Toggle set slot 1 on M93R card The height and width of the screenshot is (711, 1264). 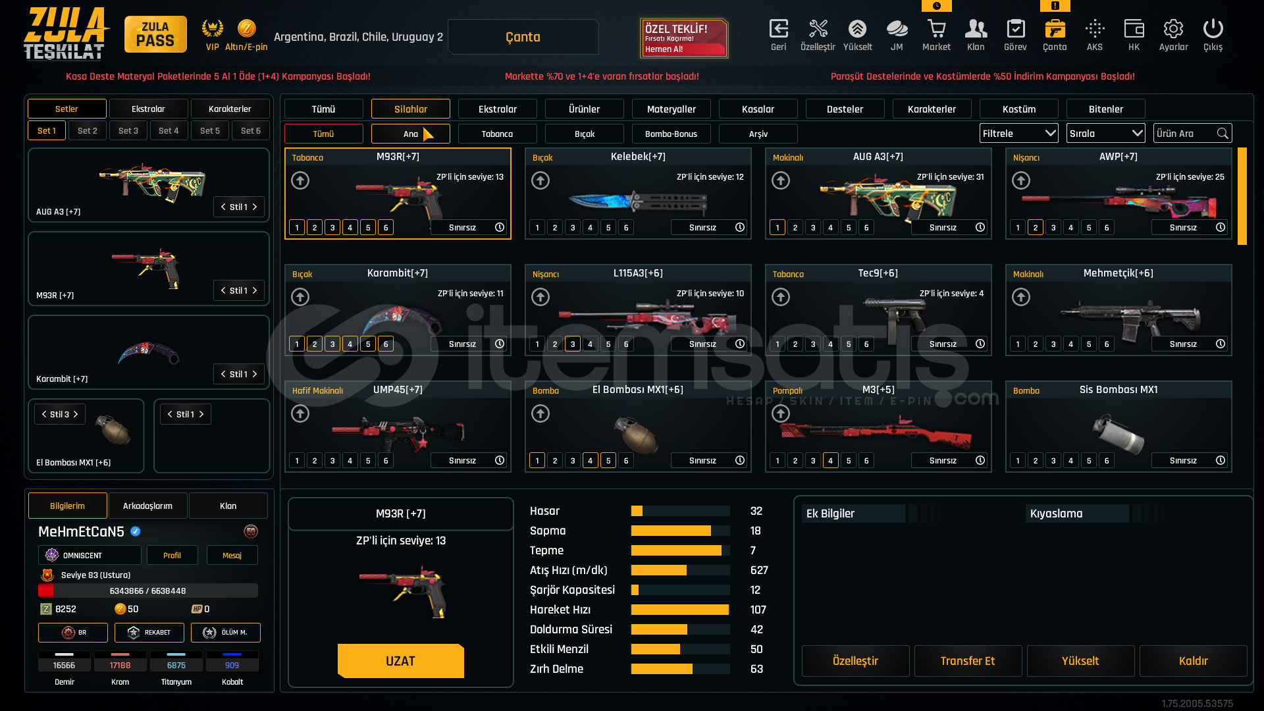pyautogui.click(x=297, y=228)
